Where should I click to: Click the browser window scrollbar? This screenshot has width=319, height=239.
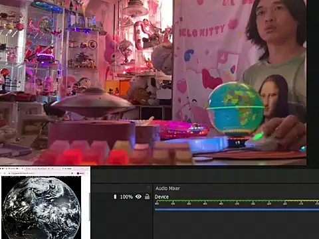90,207
